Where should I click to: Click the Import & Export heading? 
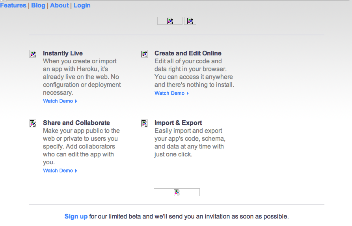[x=178, y=123]
